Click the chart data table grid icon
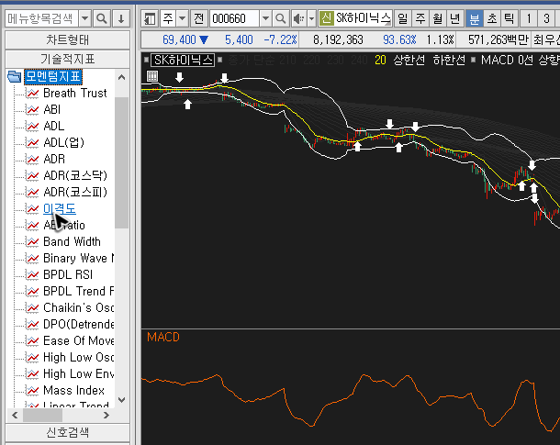The width and height of the screenshot is (560, 445). 152,76
